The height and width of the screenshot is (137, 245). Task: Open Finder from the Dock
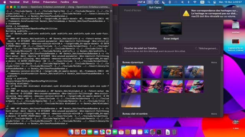point(71,132)
